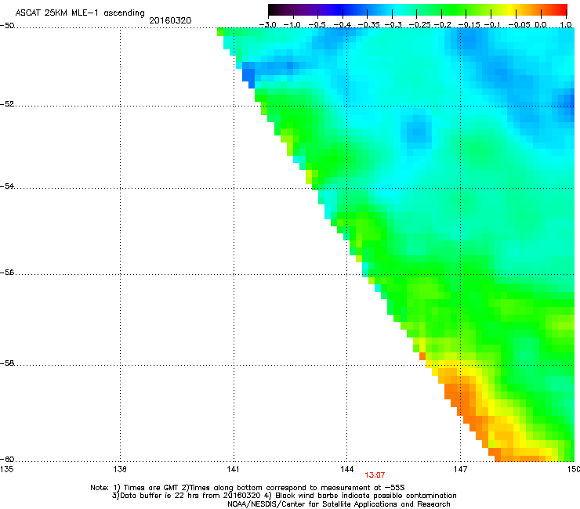Click the 141 longitude axis label

tap(233, 469)
